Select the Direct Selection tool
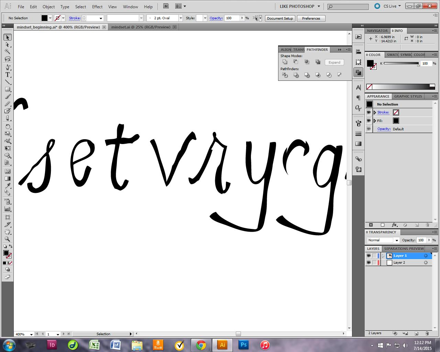The image size is (440, 352). (7, 44)
